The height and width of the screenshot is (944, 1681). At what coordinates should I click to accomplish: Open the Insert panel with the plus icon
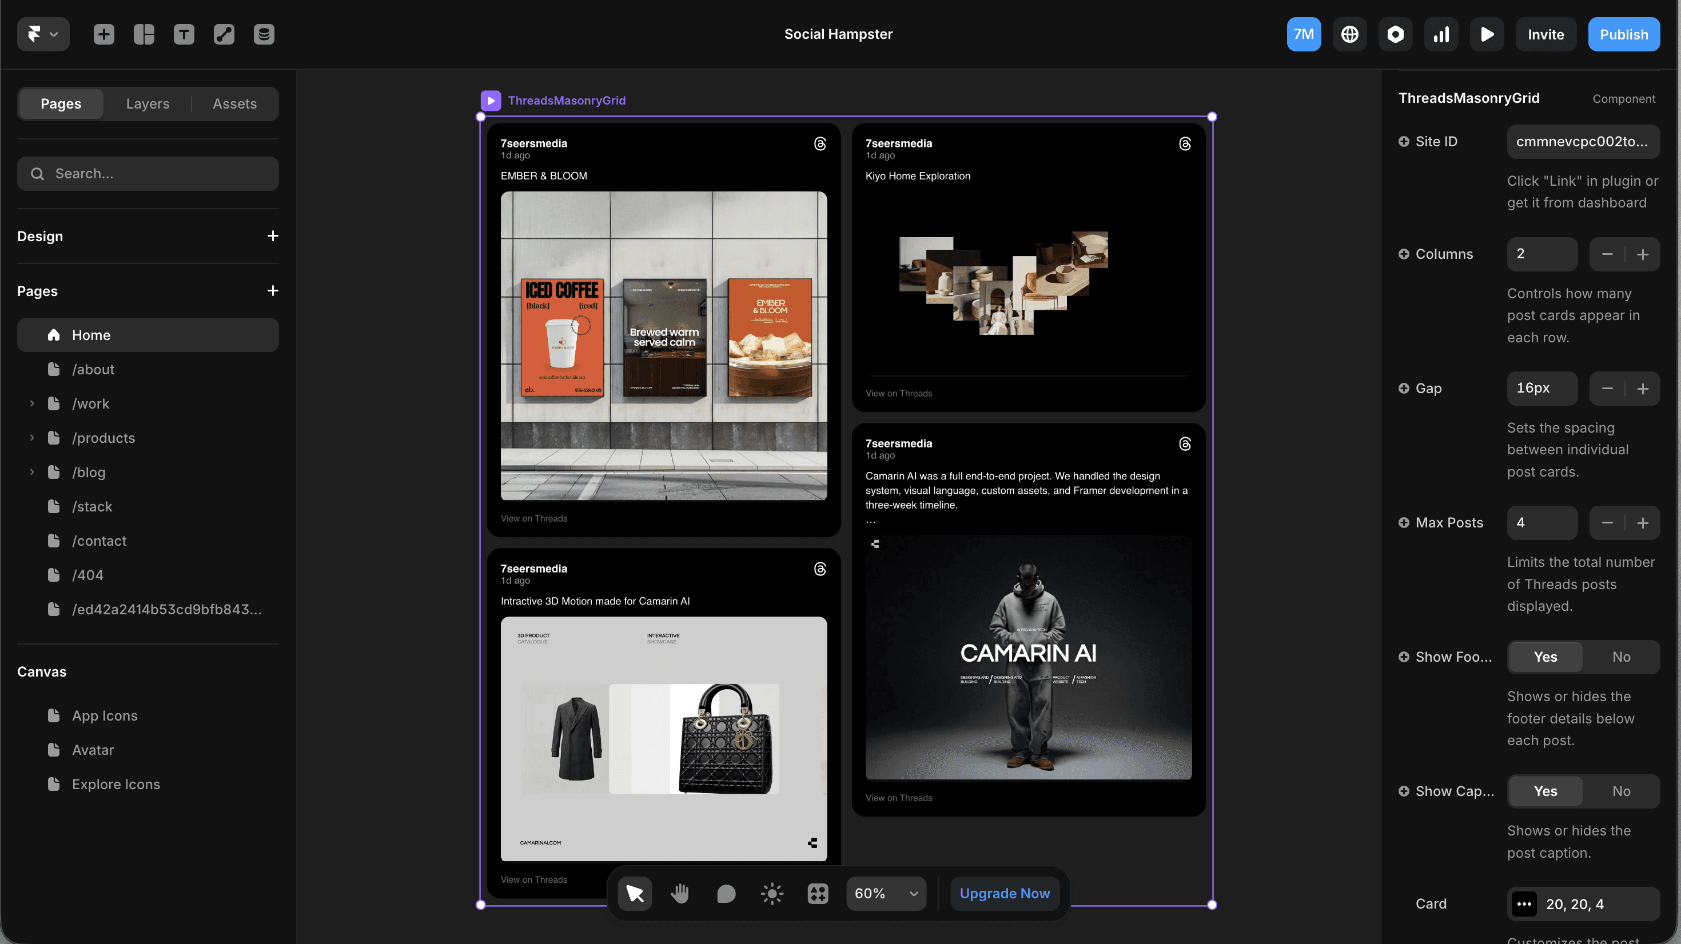pyautogui.click(x=102, y=34)
